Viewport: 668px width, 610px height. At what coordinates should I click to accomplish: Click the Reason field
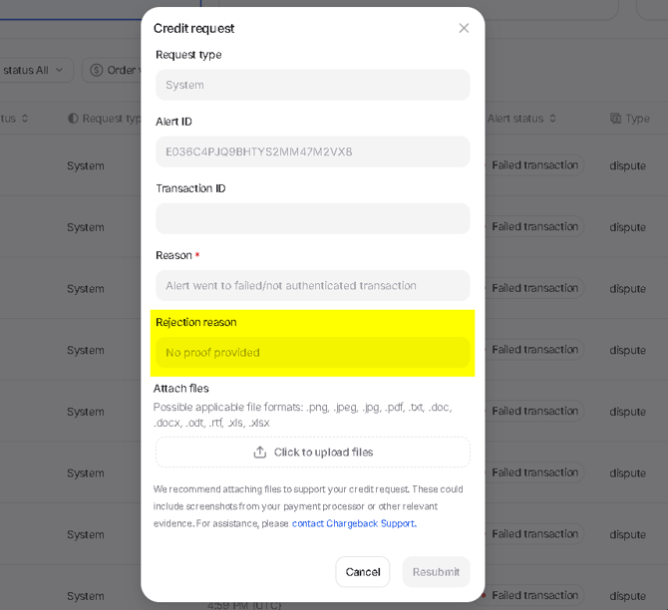pos(312,285)
